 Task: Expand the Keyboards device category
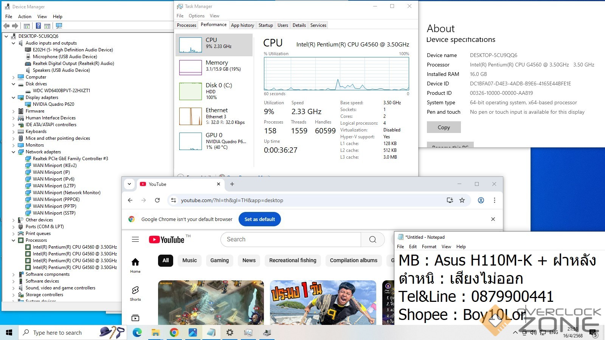[14, 131]
